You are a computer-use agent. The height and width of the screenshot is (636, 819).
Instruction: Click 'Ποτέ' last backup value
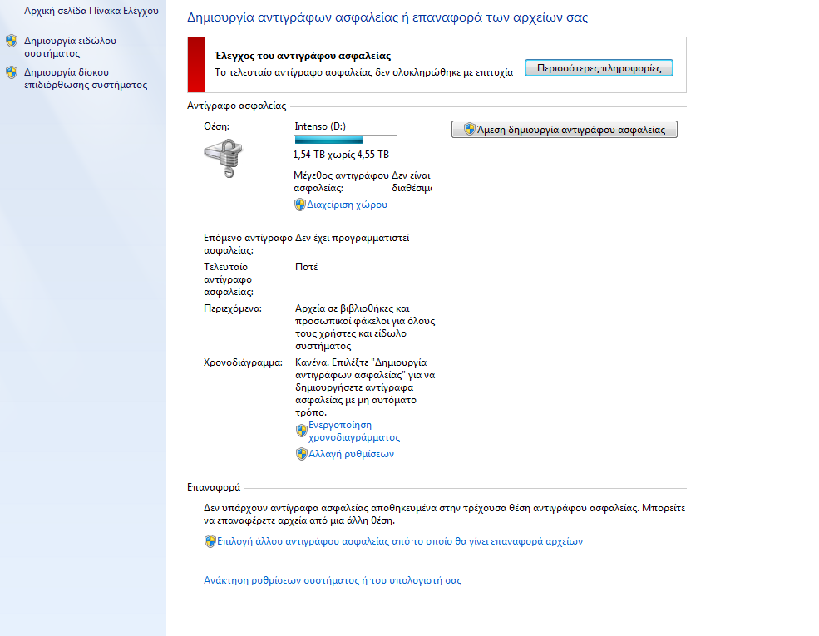(x=307, y=267)
